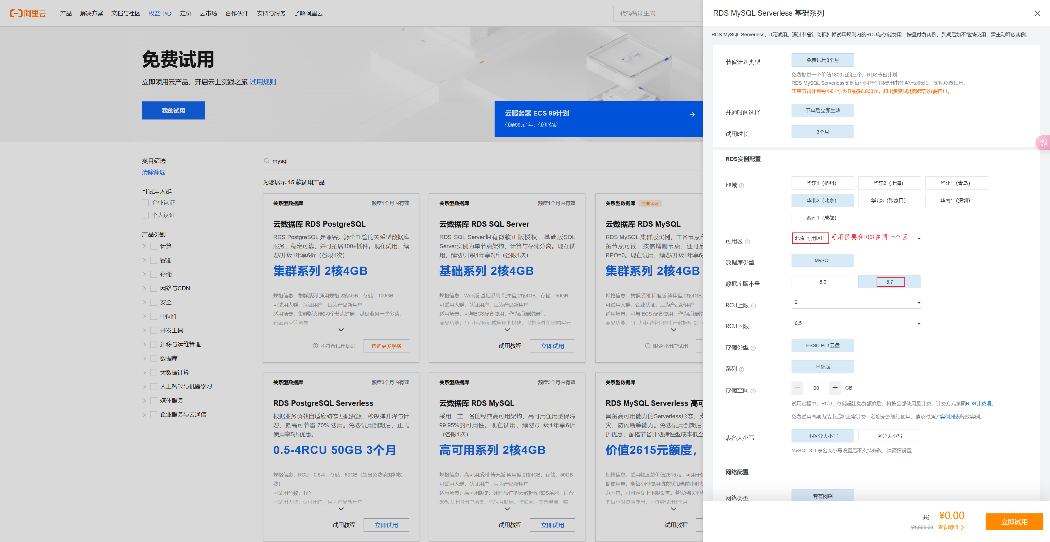Viewport: 1050px width, 542px height.
Task: Click info icon beside 限企业用户试用
Action: tap(648, 346)
